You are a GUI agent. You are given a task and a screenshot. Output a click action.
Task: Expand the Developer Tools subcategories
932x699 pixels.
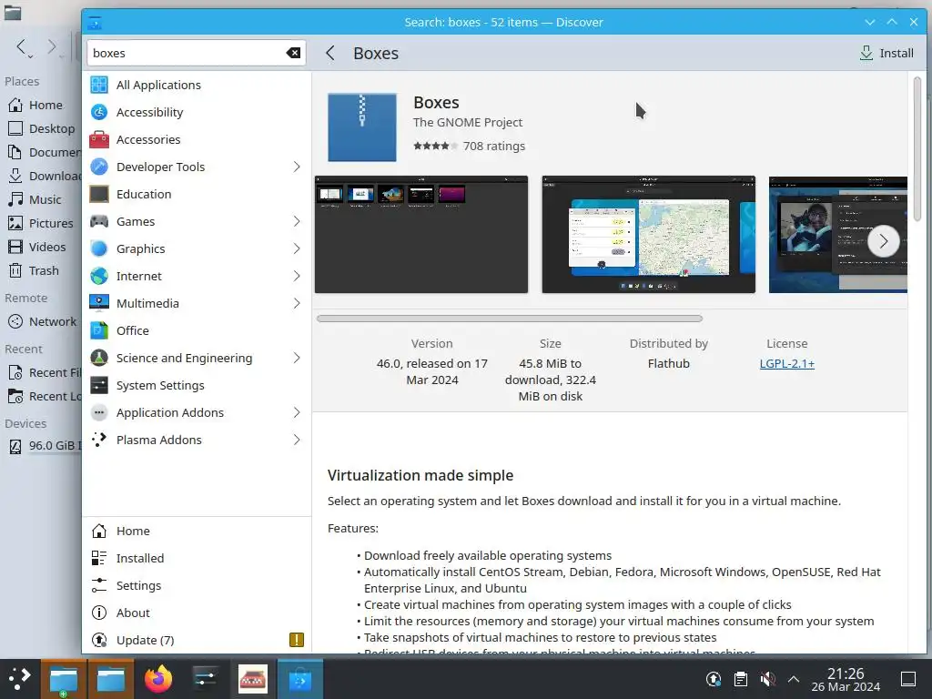point(296,167)
